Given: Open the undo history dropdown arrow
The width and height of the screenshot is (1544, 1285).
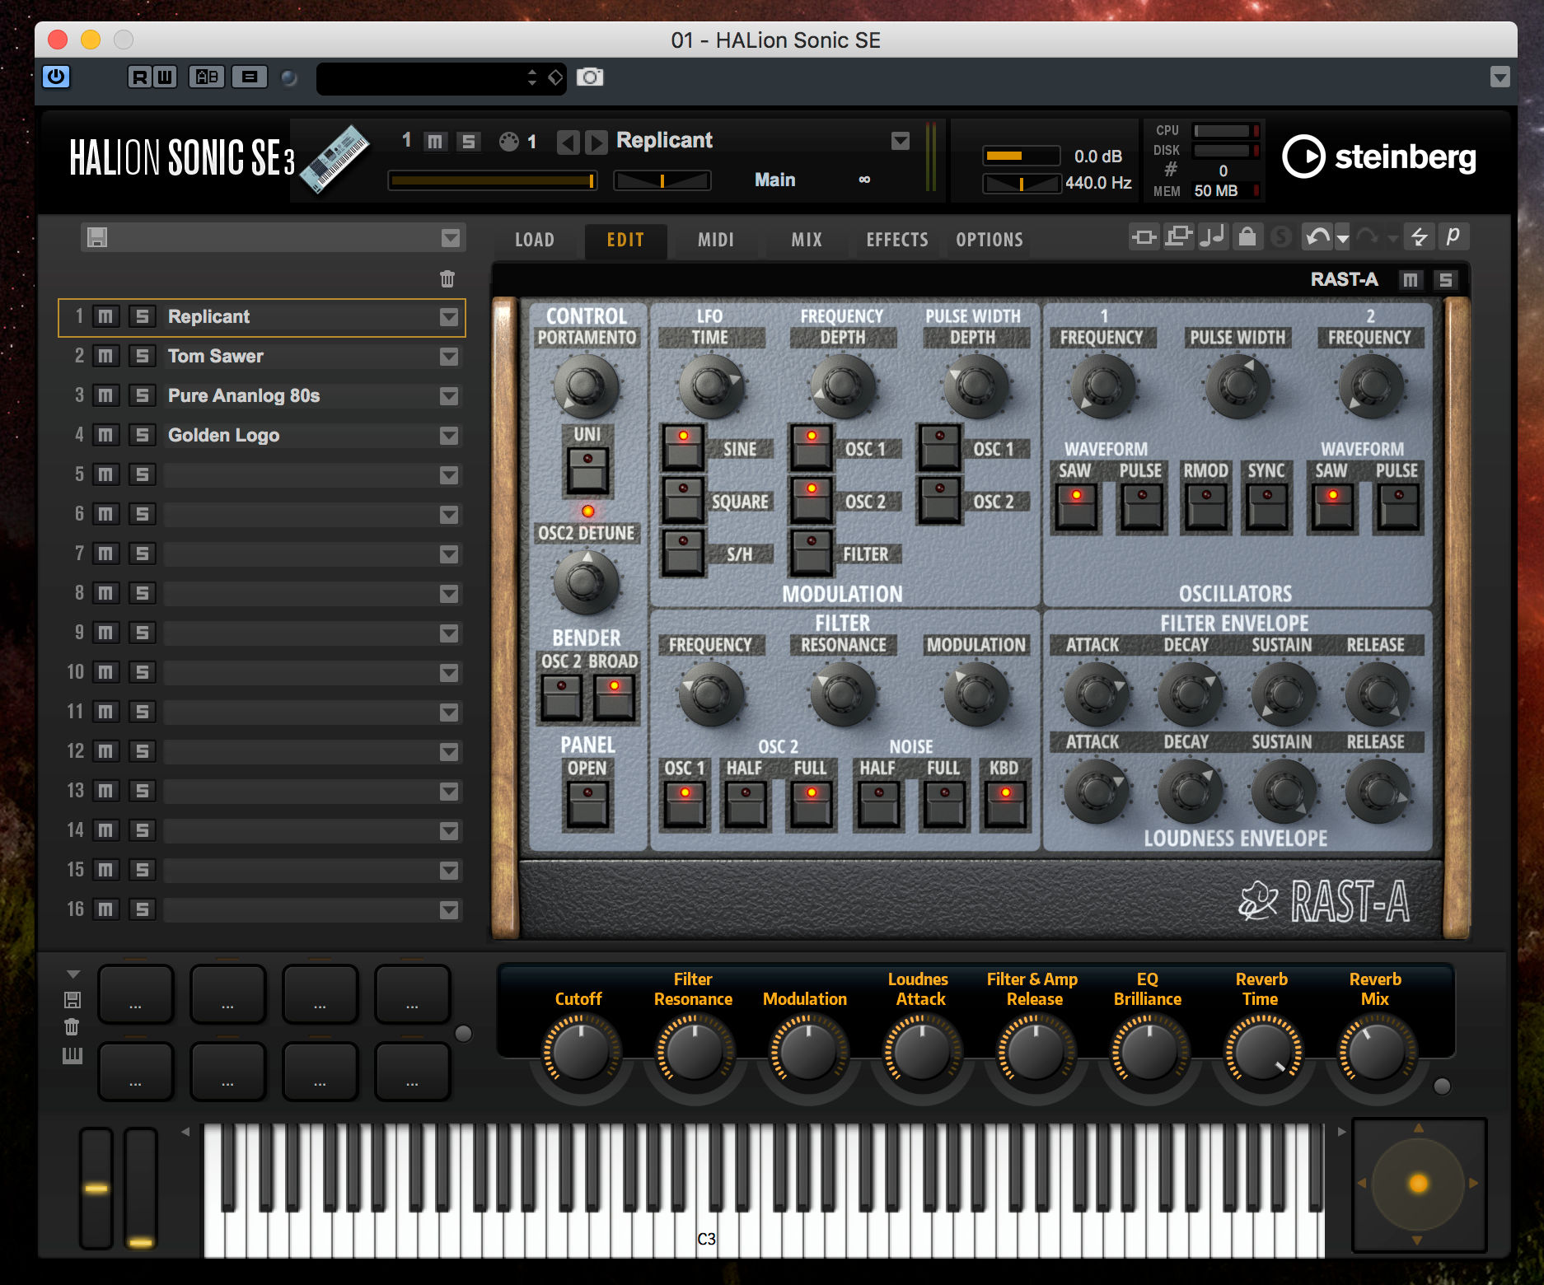Looking at the screenshot, I should click(x=1343, y=239).
